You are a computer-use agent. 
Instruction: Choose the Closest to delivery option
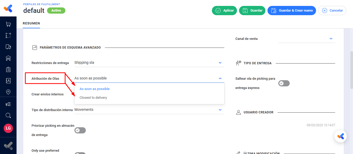93,98
